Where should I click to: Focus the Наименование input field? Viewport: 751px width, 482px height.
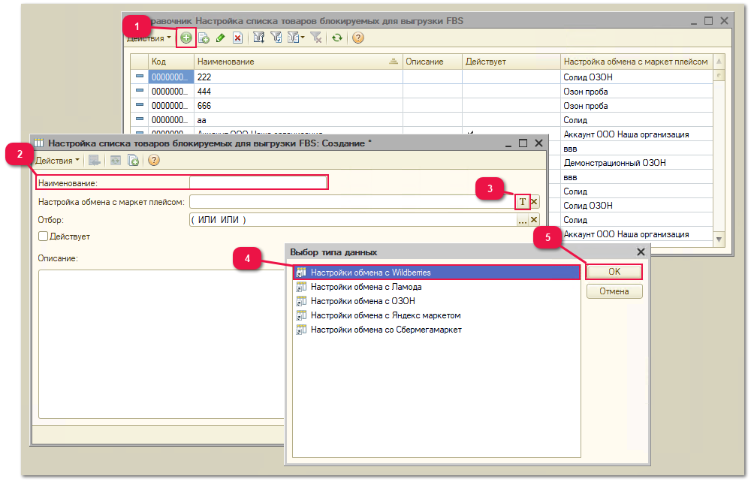coord(258,182)
